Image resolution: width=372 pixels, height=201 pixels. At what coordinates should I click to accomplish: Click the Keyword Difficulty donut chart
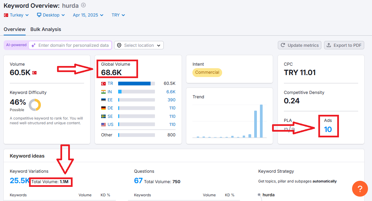pyautogui.click(x=35, y=105)
